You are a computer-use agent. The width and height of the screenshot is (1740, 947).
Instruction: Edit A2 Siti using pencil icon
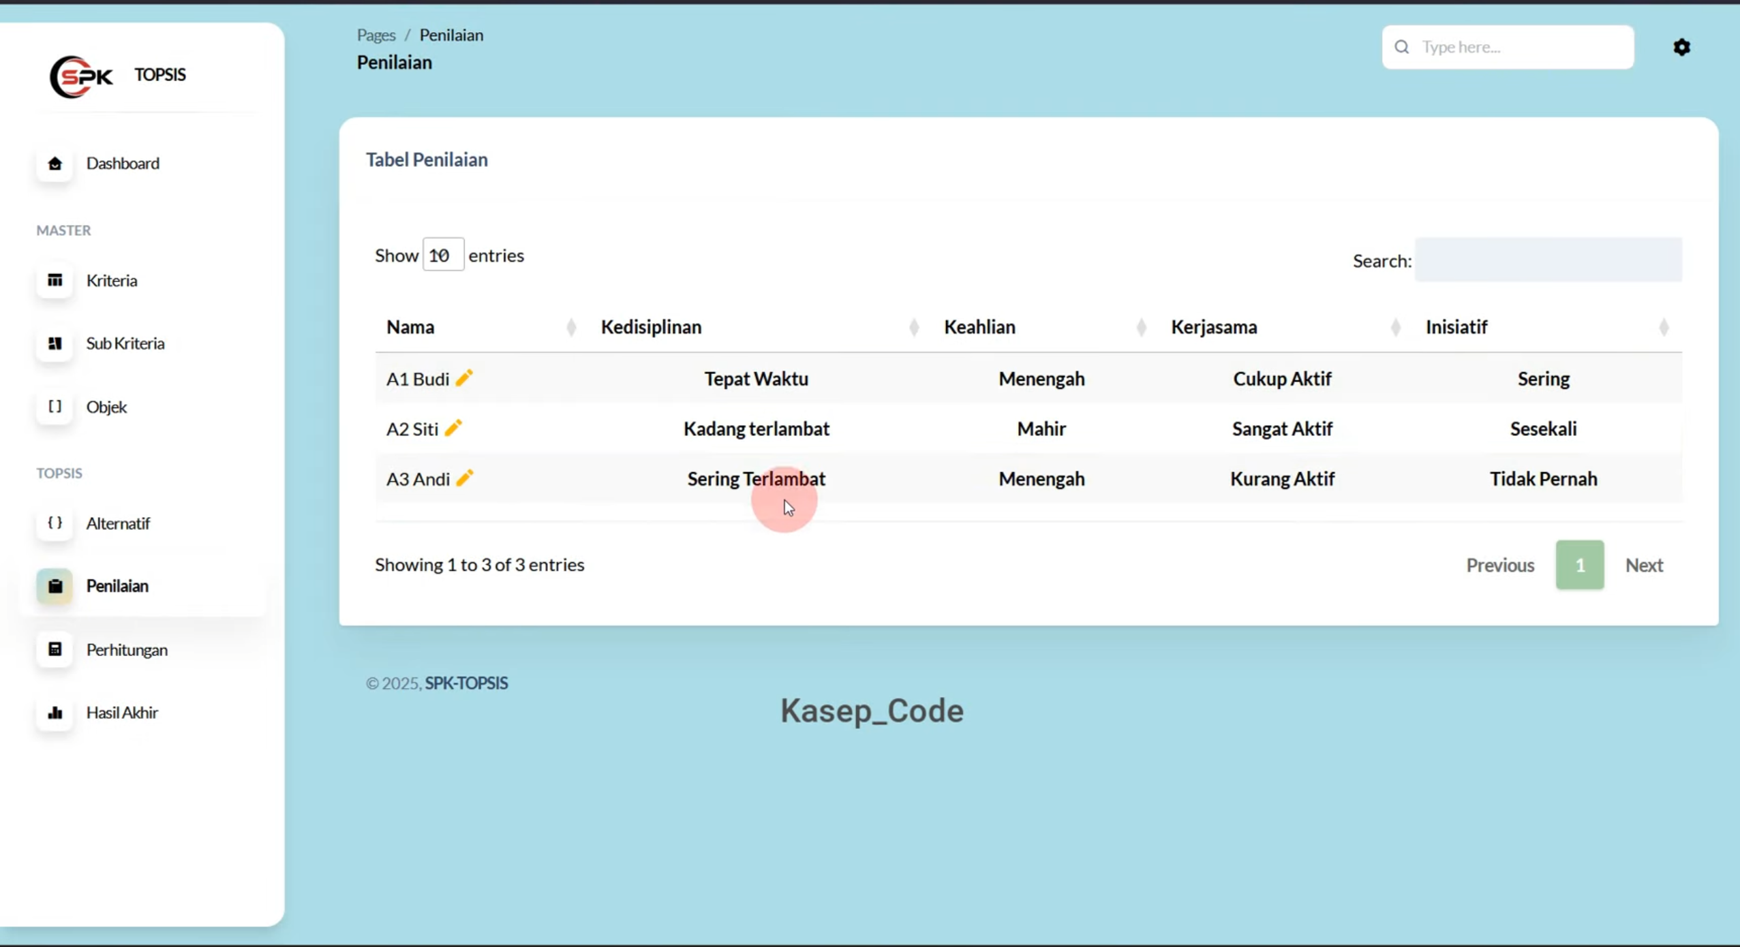click(453, 428)
